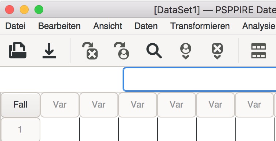
Task: Open the Transformieren menu
Action: [200, 26]
